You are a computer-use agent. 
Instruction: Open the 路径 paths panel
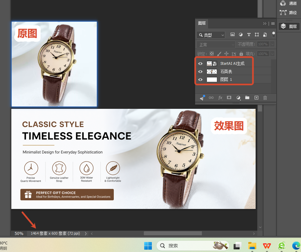[x=289, y=13]
